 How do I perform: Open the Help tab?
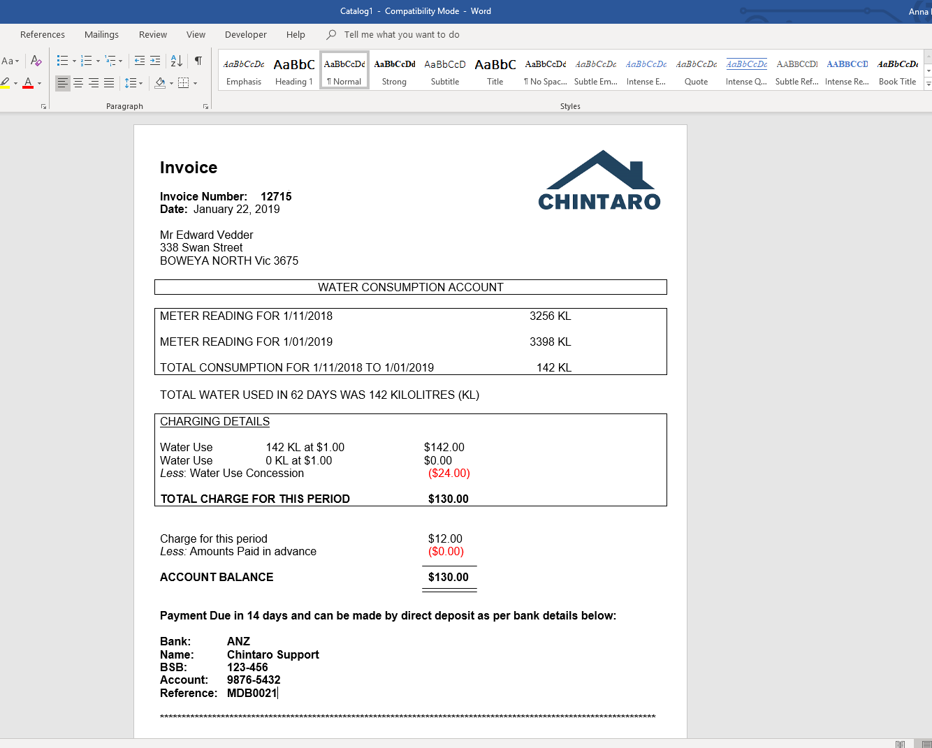(x=296, y=34)
